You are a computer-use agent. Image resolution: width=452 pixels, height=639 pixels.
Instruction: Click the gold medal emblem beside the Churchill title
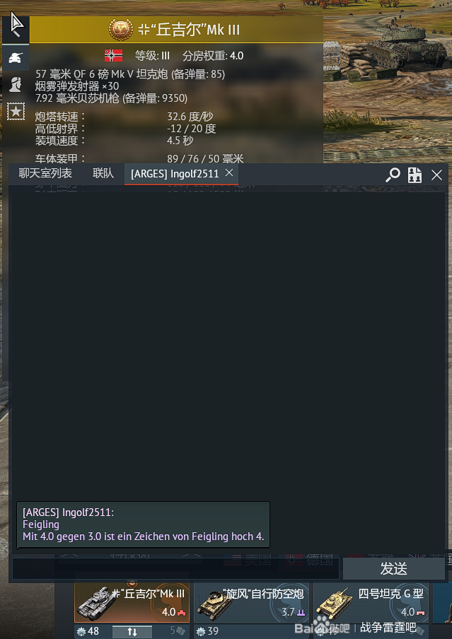pos(120,30)
